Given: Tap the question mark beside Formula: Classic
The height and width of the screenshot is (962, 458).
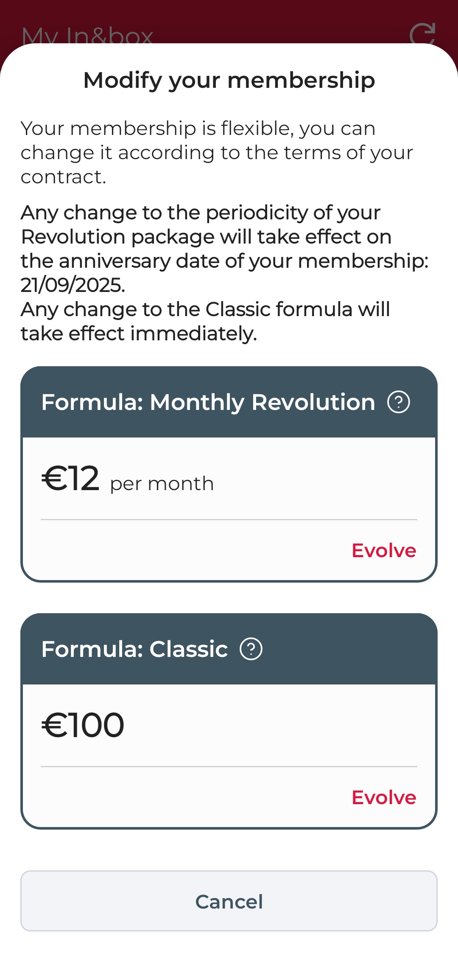Looking at the screenshot, I should (251, 649).
